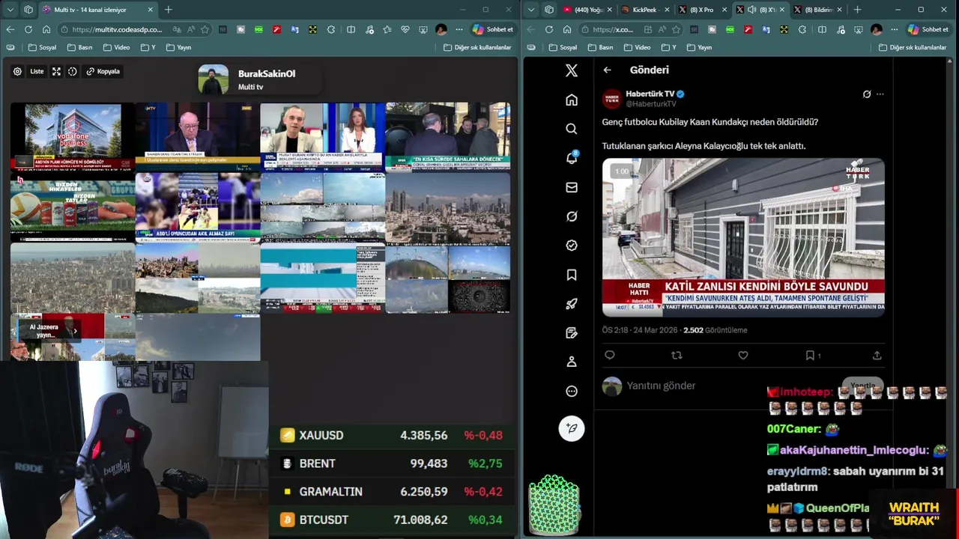Go back using arrow beside Gönderi
The width and height of the screenshot is (959, 539).
(608, 70)
